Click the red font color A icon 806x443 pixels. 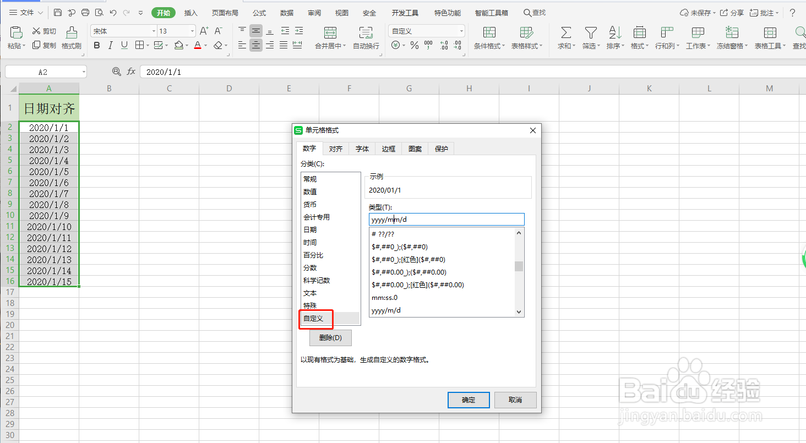coord(198,46)
